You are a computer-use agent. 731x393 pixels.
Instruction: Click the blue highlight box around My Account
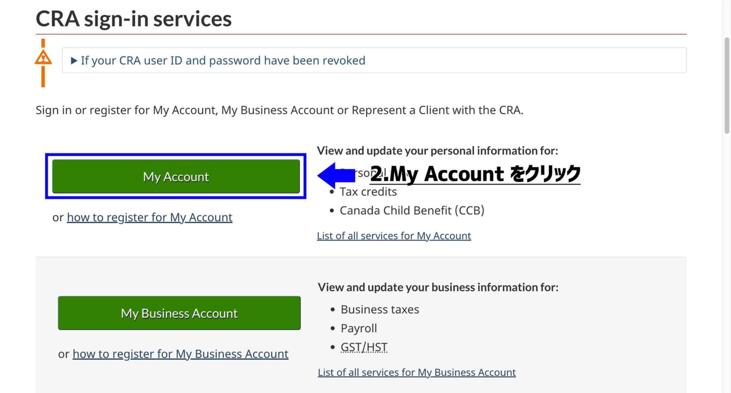pyautogui.click(x=176, y=155)
